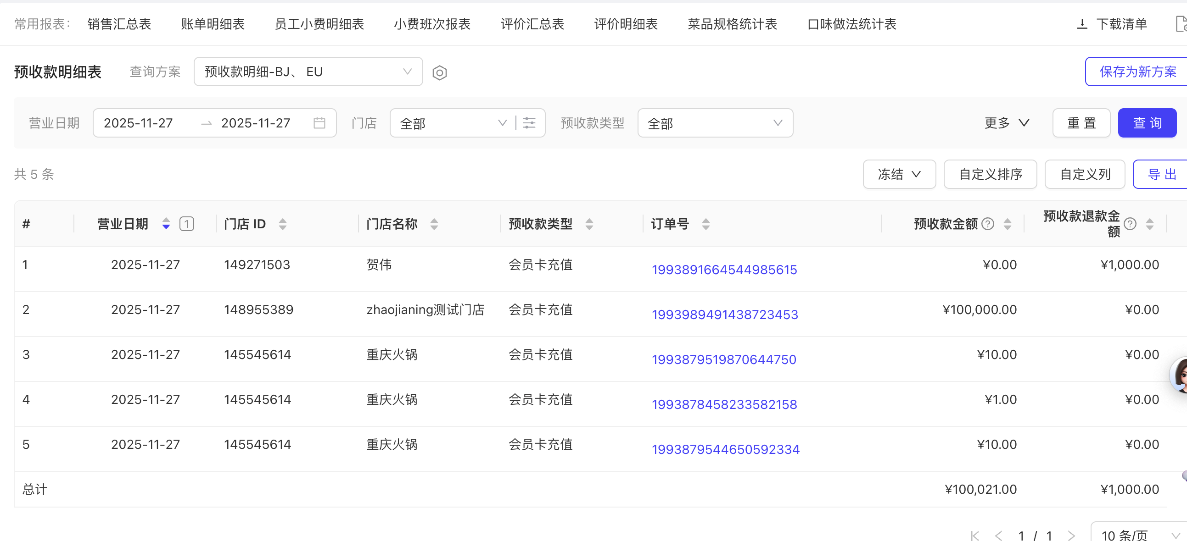Click the calendar icon in date range
This screenshot has width=1187, height=541.
(x=319, y=123)
